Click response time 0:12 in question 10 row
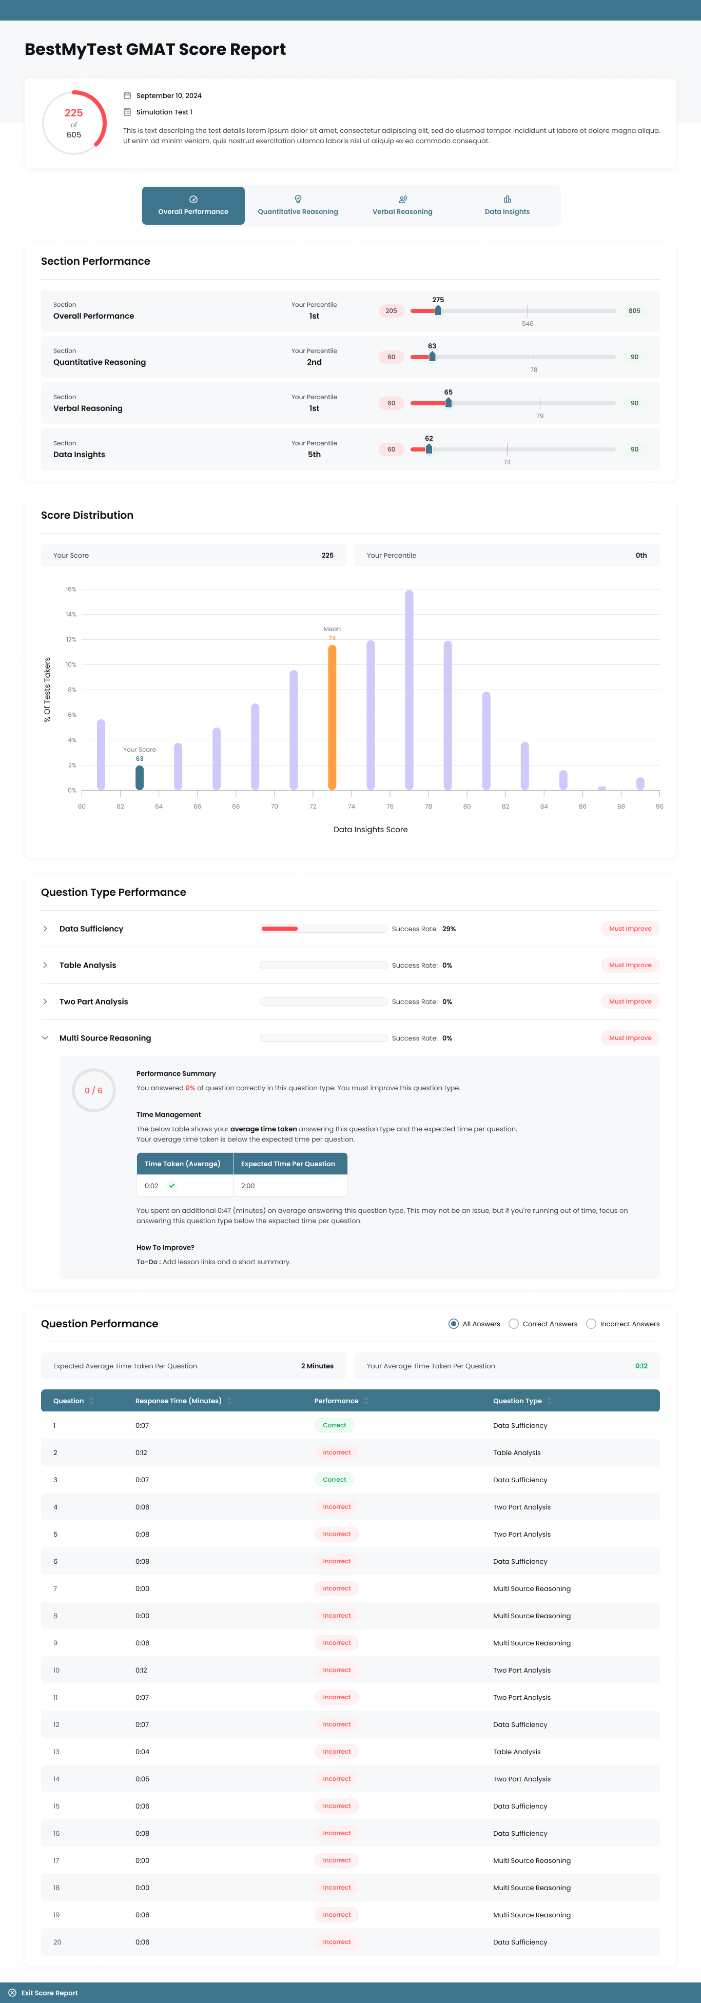Screen dimensions: 701x2003 (142, 1670)
